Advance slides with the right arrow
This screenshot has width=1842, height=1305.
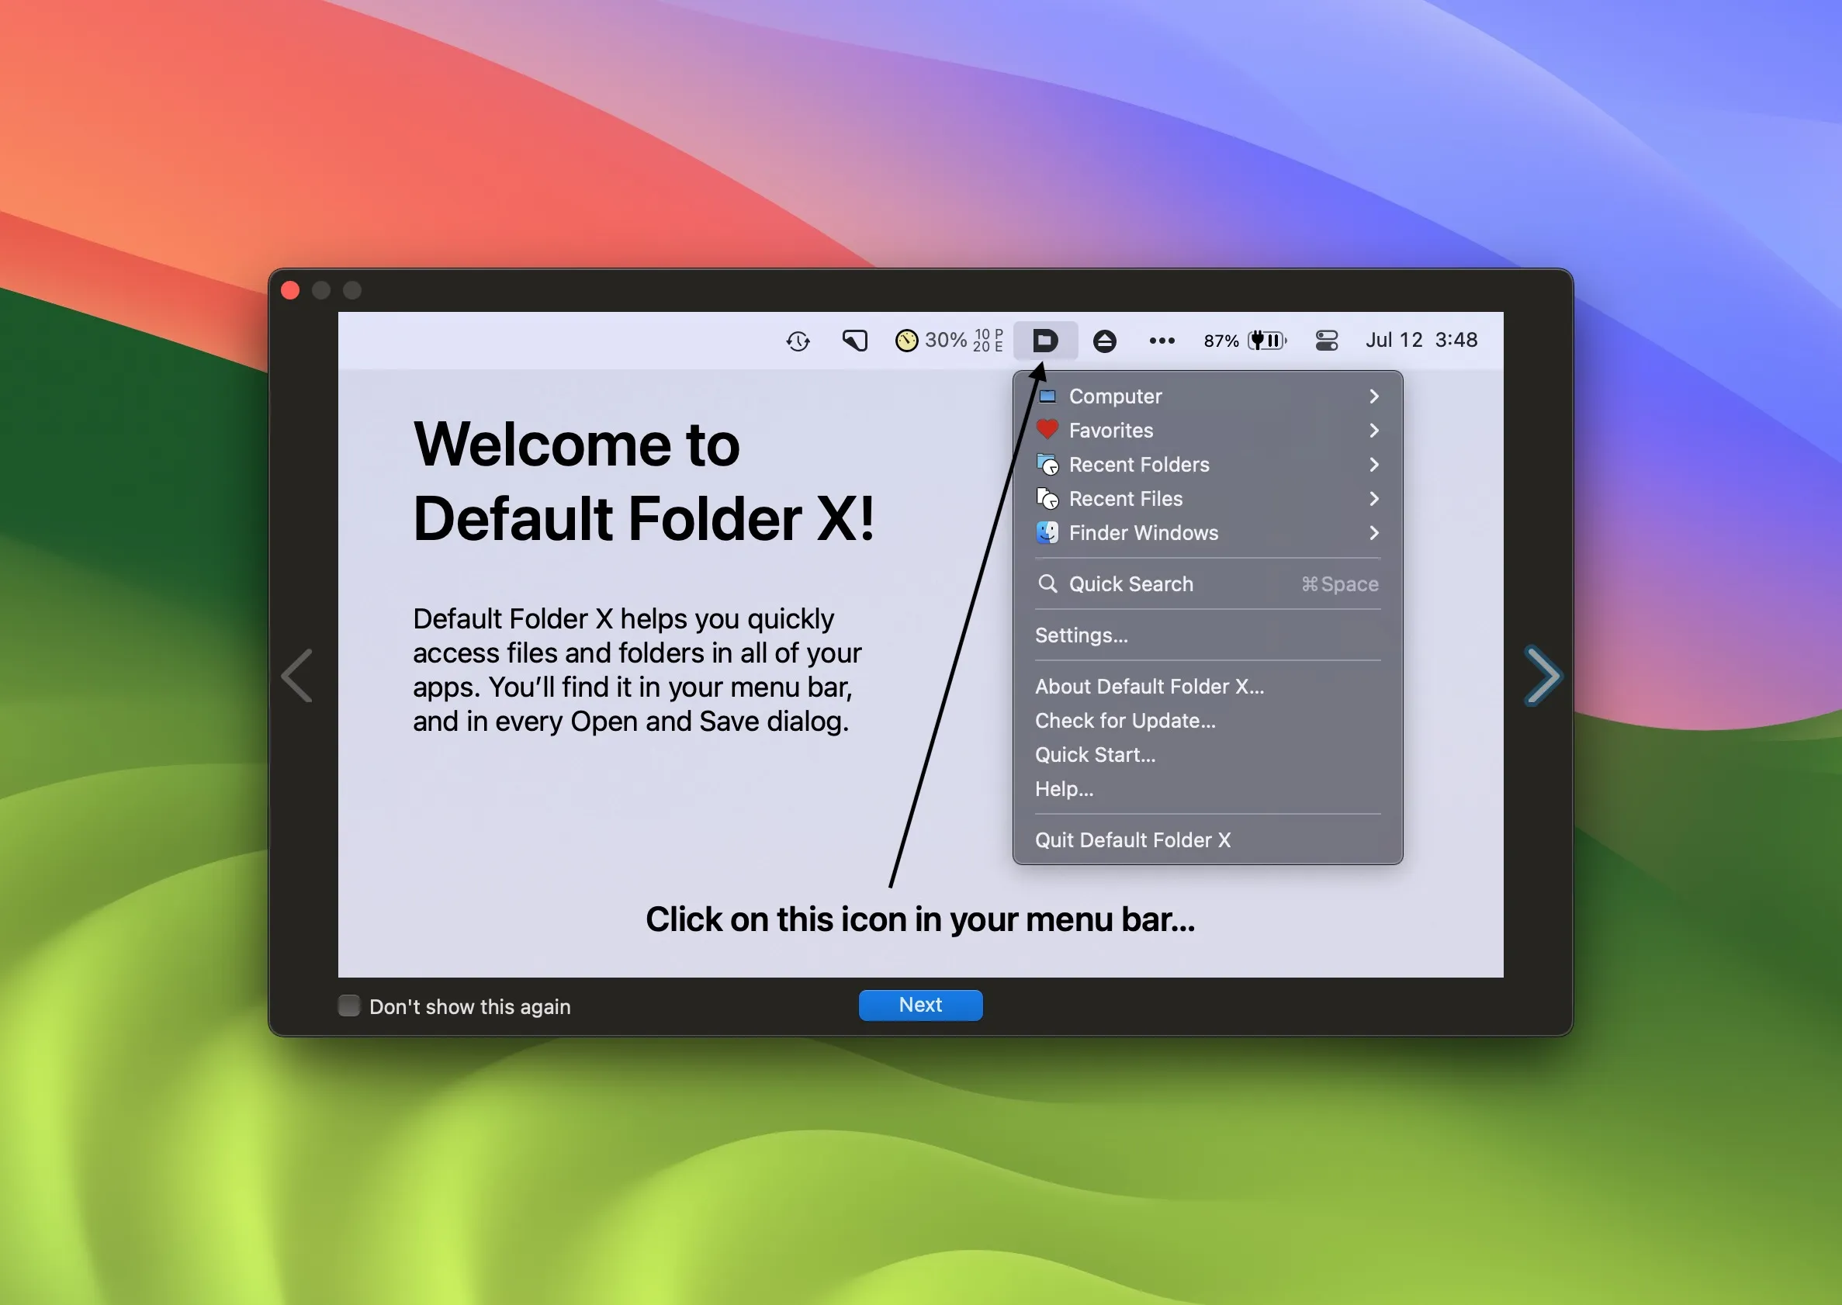pyautogui.click(x=1542, y=676)
